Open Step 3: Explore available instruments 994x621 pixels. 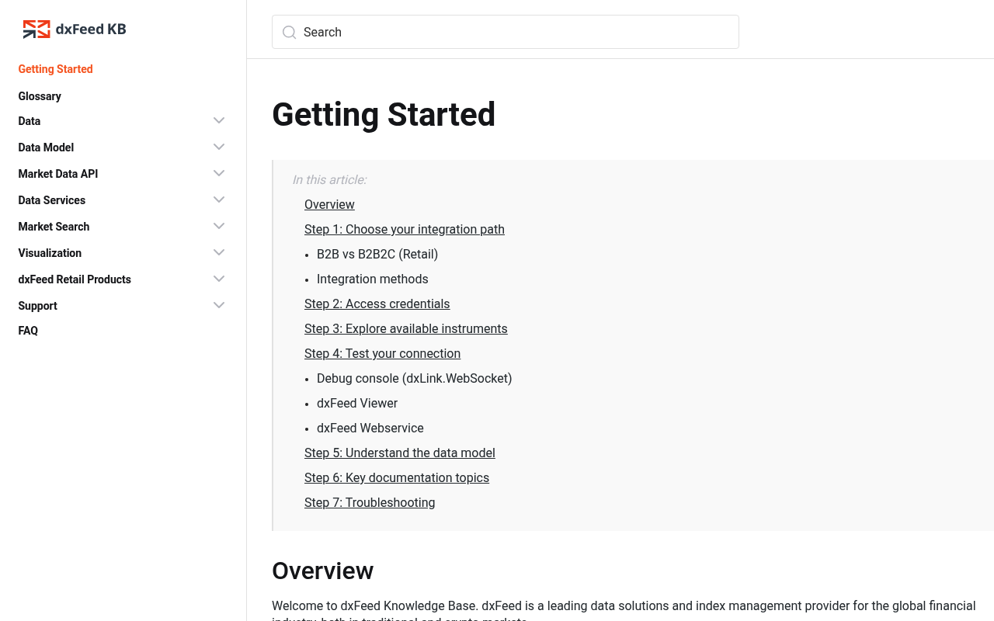[x=406, y=328]
